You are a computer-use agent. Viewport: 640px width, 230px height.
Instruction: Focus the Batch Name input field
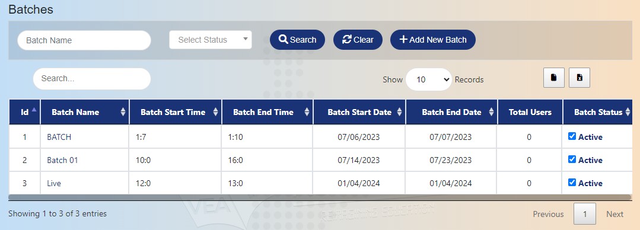pyautogui.click(x=84, y=40)
